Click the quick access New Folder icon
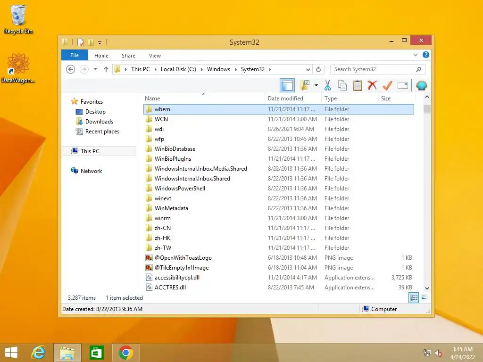The width and height of the screenshot is (483, 362). click(x=91, y=42)
